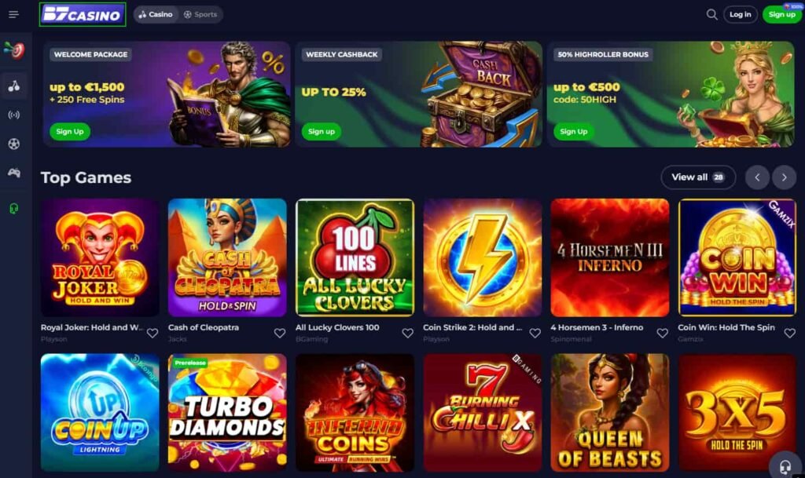805x478 pixels.
Task: Show previous Top Games with left chevron
Action: (x=757, y=177)
